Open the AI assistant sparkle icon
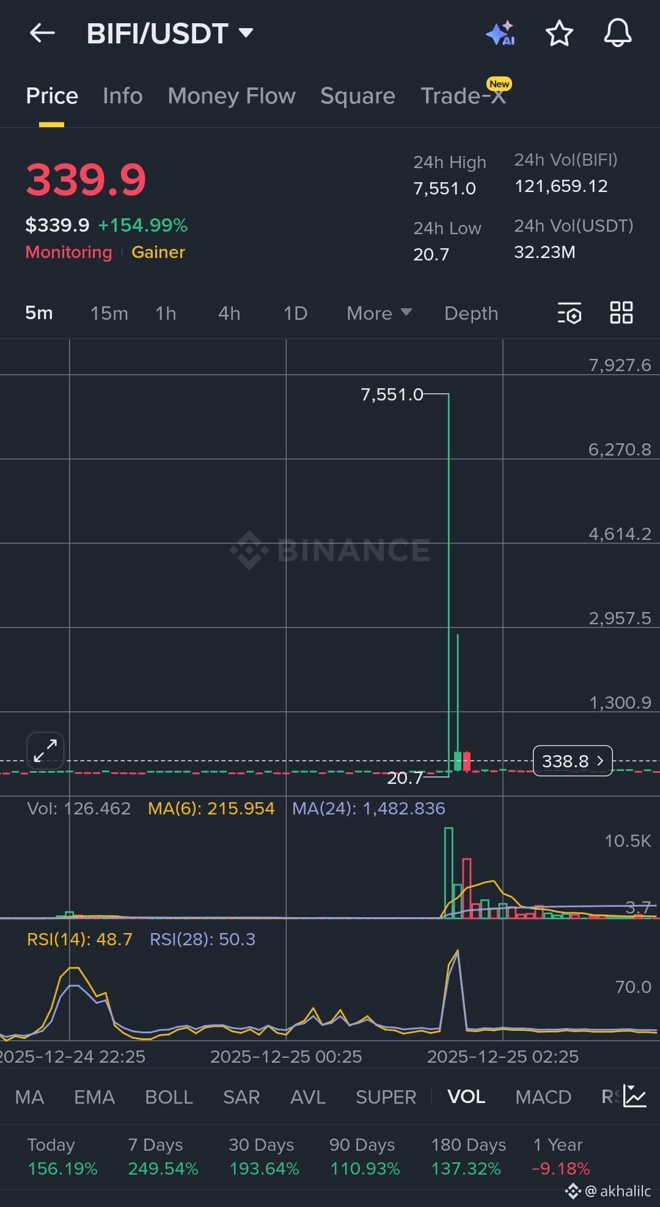 pyautogui.click(x=500, y=33)
